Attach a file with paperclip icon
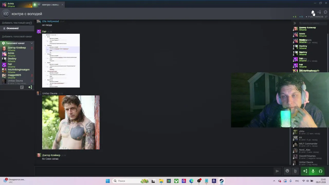This screenshot has height=185, width=329. coord(295,171)
